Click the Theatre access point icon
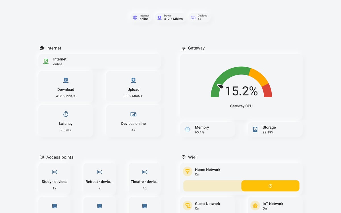 [x=145, y=172]
